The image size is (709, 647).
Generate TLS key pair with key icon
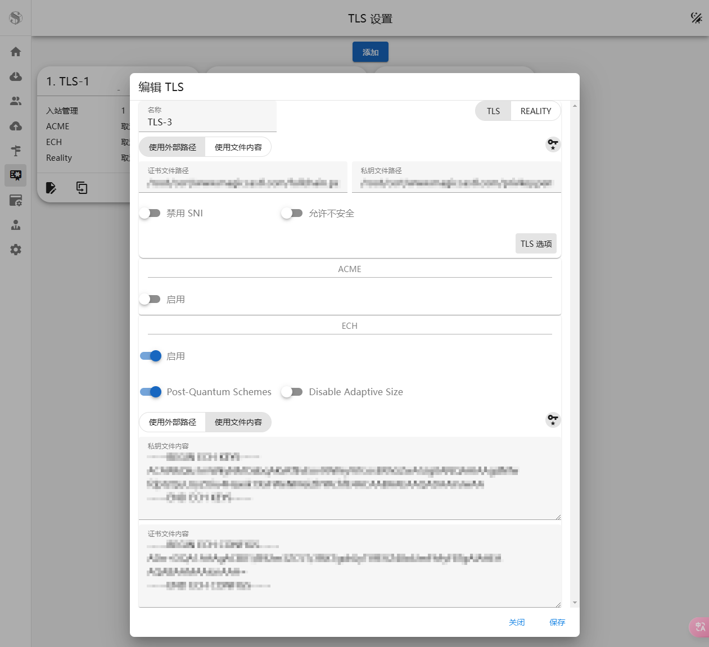(553, 144)
